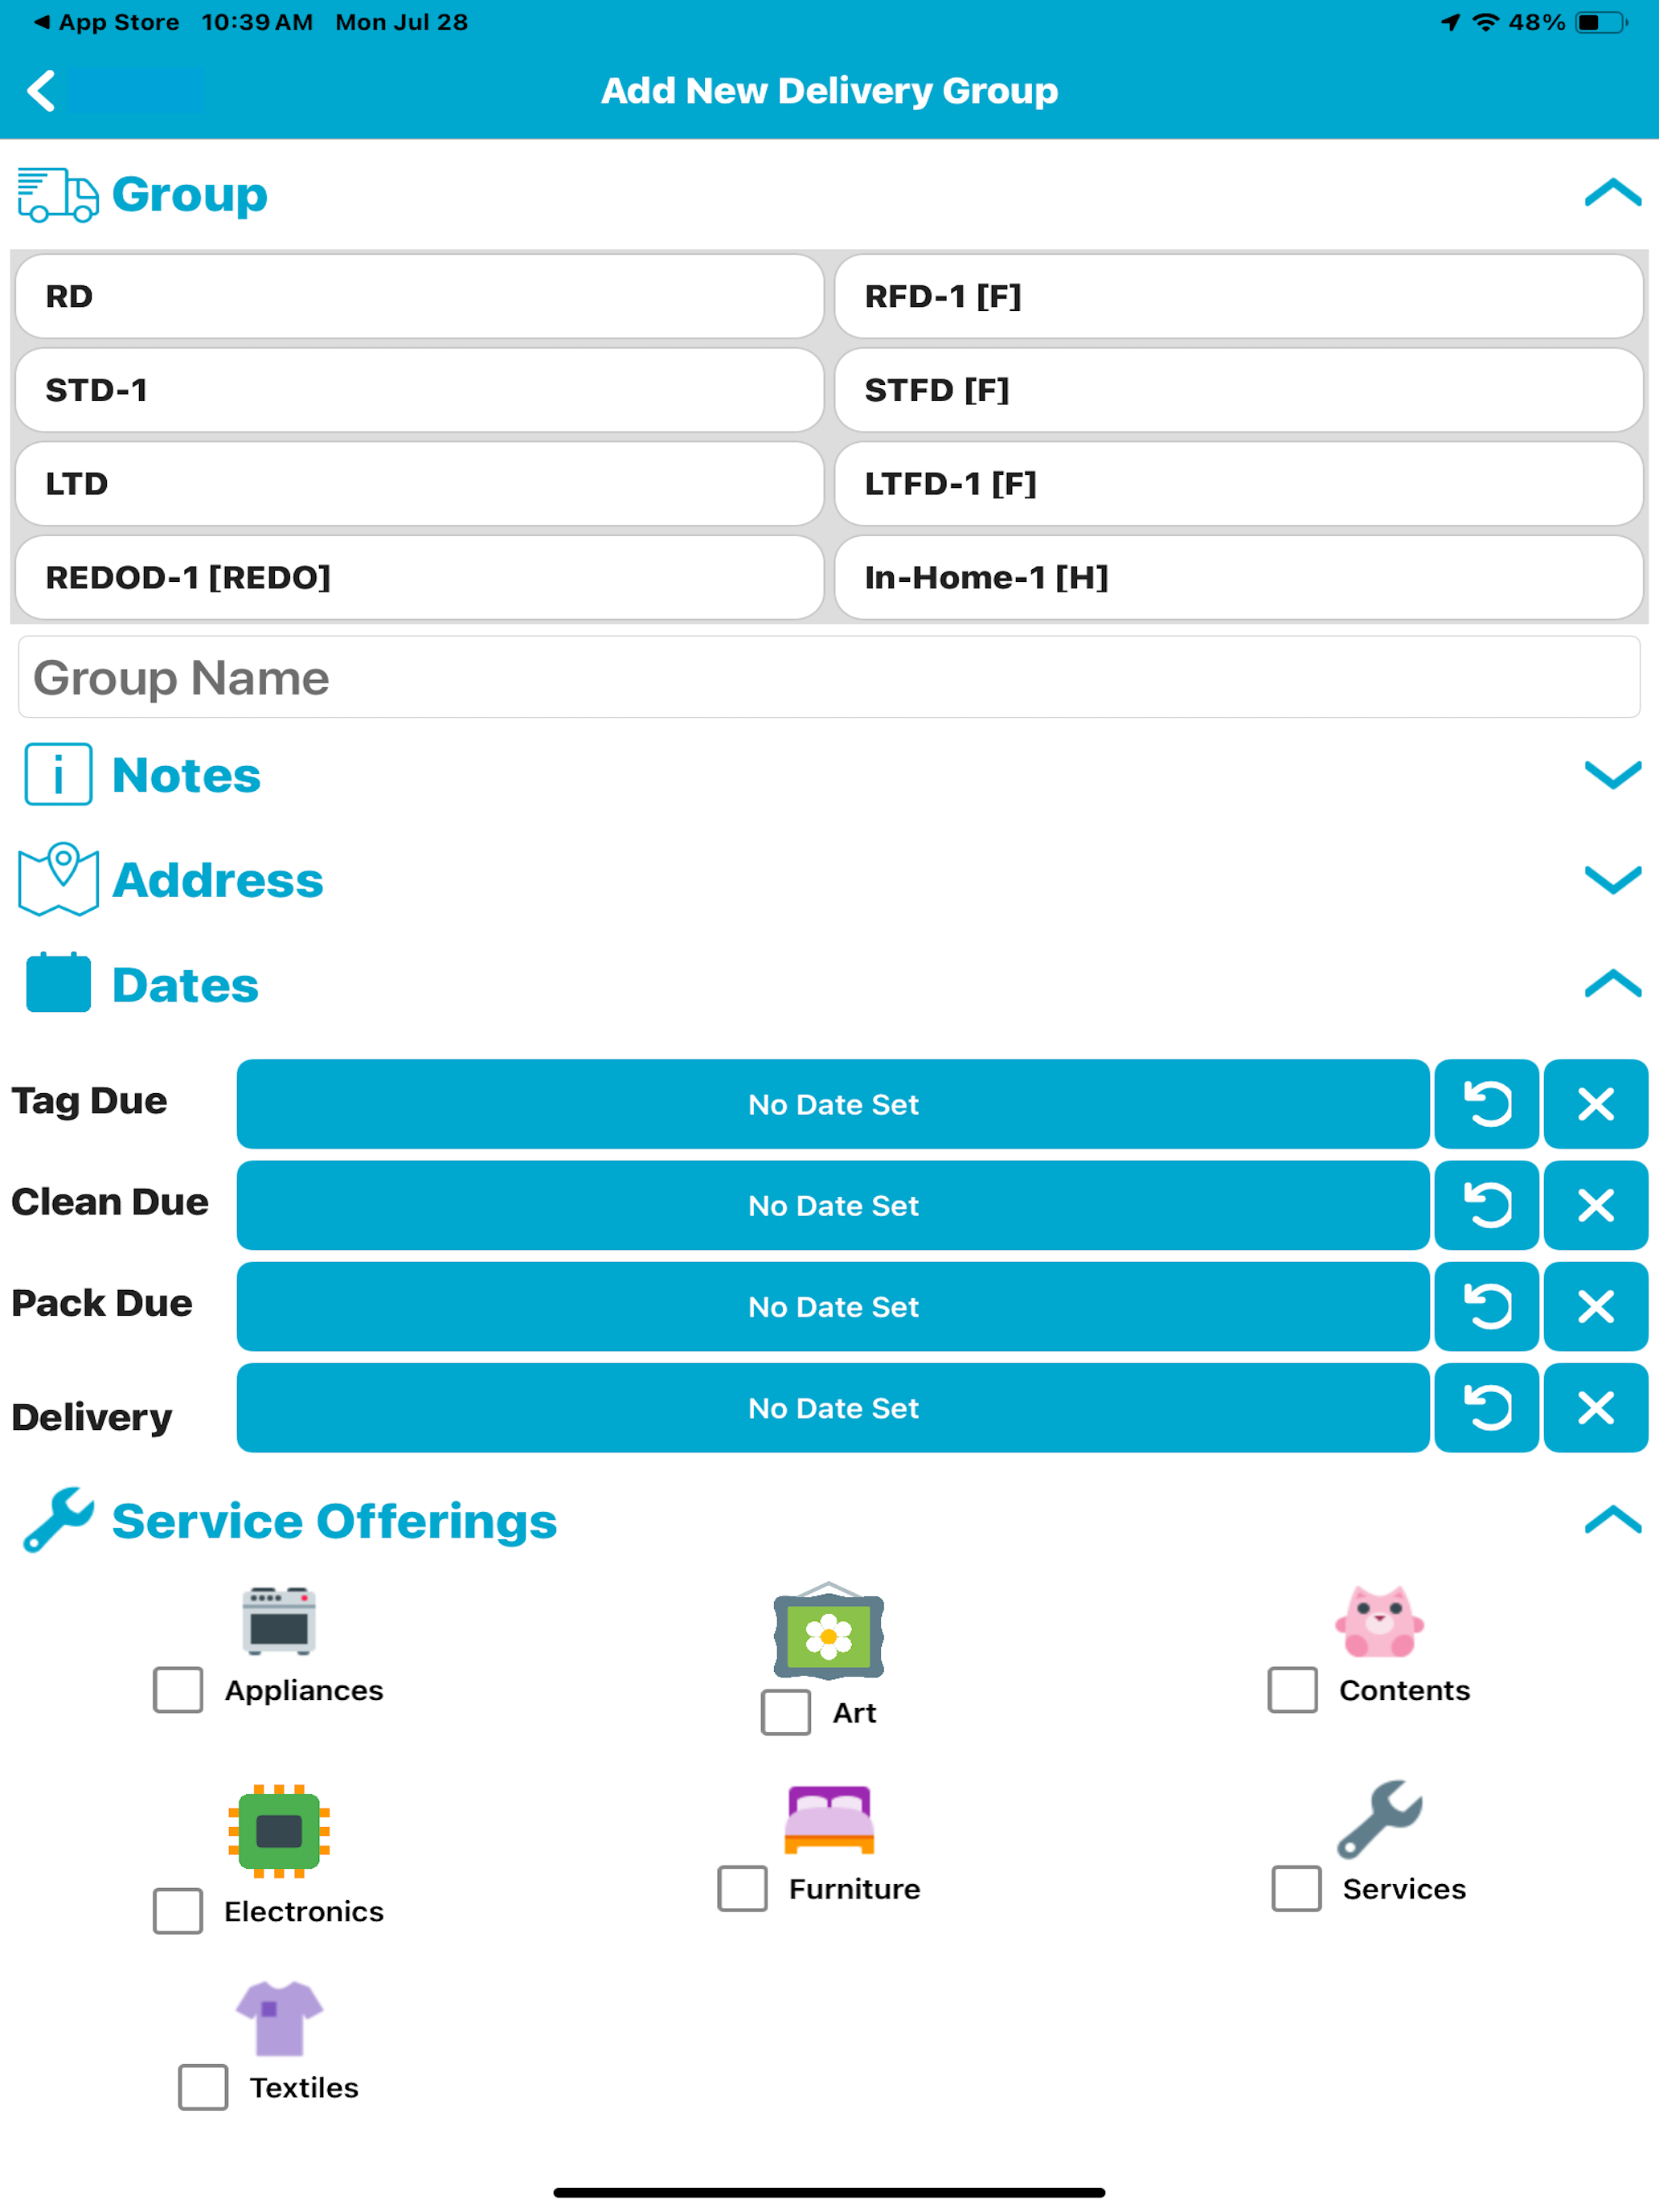This screenshot has height=2212, width=1659.
Task: Toggle the Electronics checkbox
Action: (178, 1911)
